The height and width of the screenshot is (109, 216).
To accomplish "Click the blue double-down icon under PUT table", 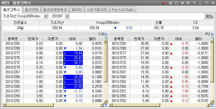I will [x=213, y=105].
